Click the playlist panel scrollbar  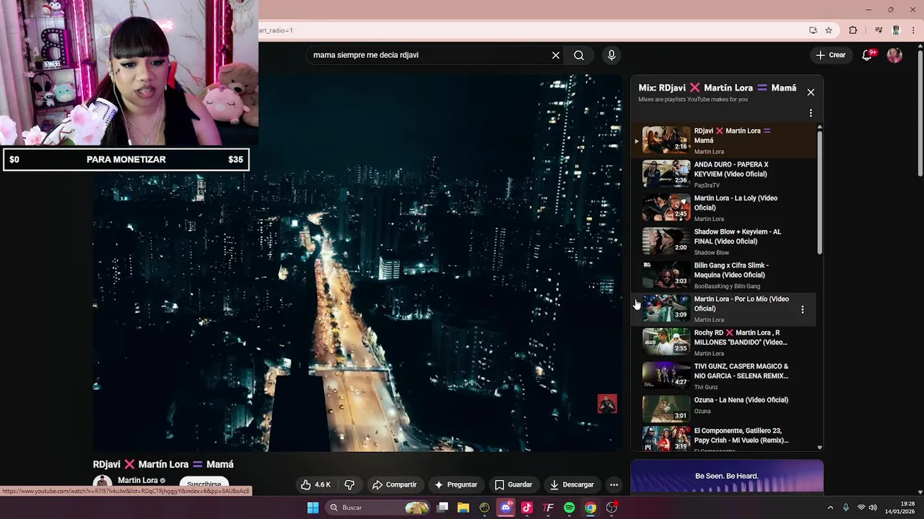(819, 191)
